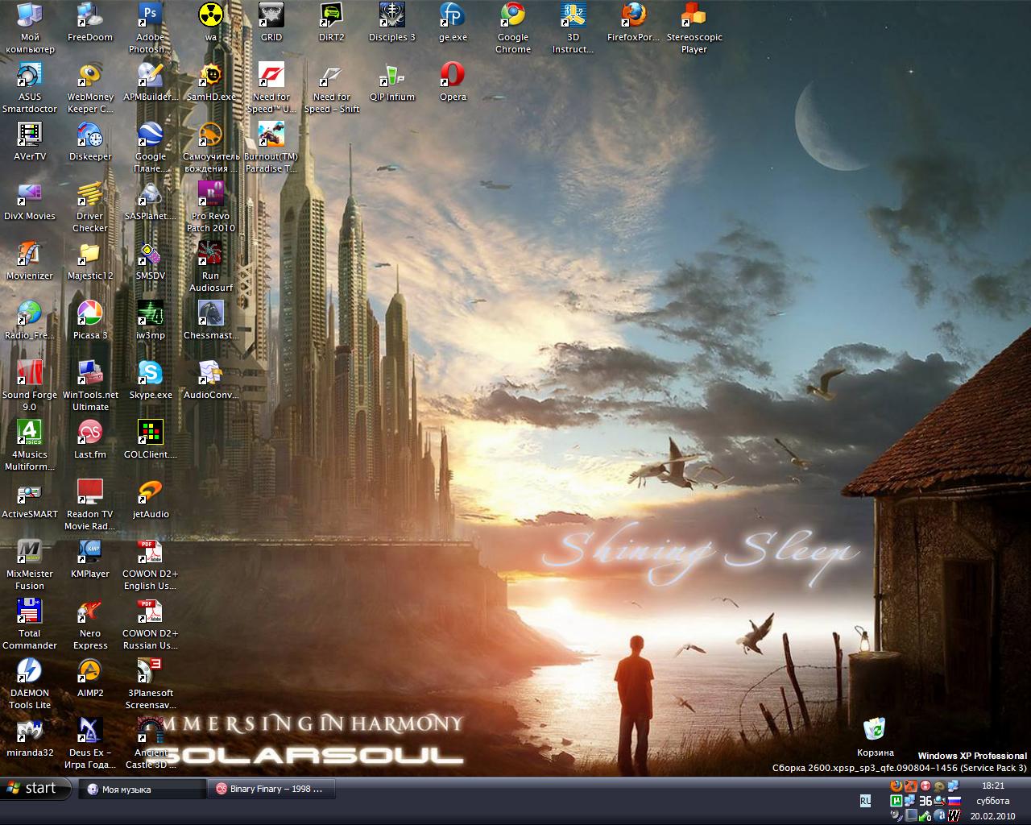
Task: Click the Firefox tray icon
Action: pos(896,786)
